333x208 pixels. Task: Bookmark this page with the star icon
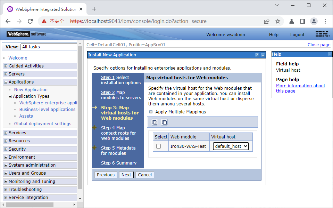point(277,21)
